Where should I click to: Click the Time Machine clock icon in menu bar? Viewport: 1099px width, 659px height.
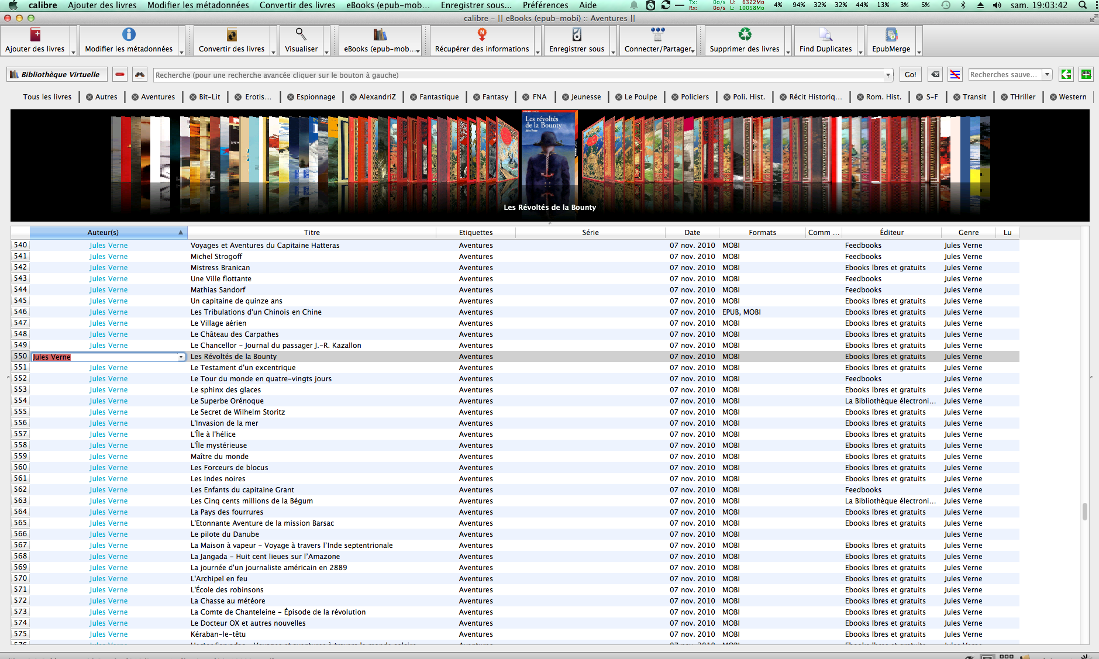coord(946,5)
